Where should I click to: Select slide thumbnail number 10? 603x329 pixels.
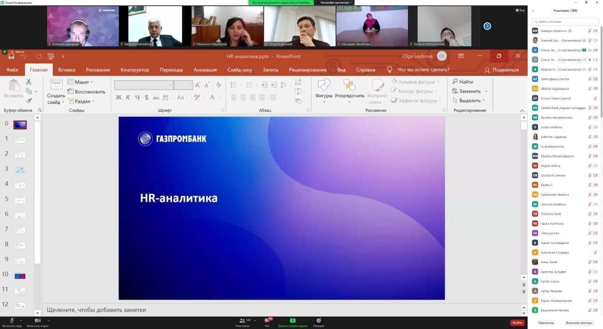[20, 276]
